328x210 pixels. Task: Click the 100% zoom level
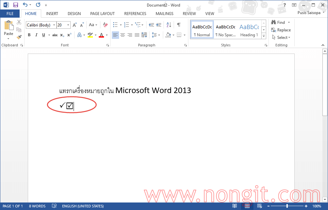tap(317, 206)
